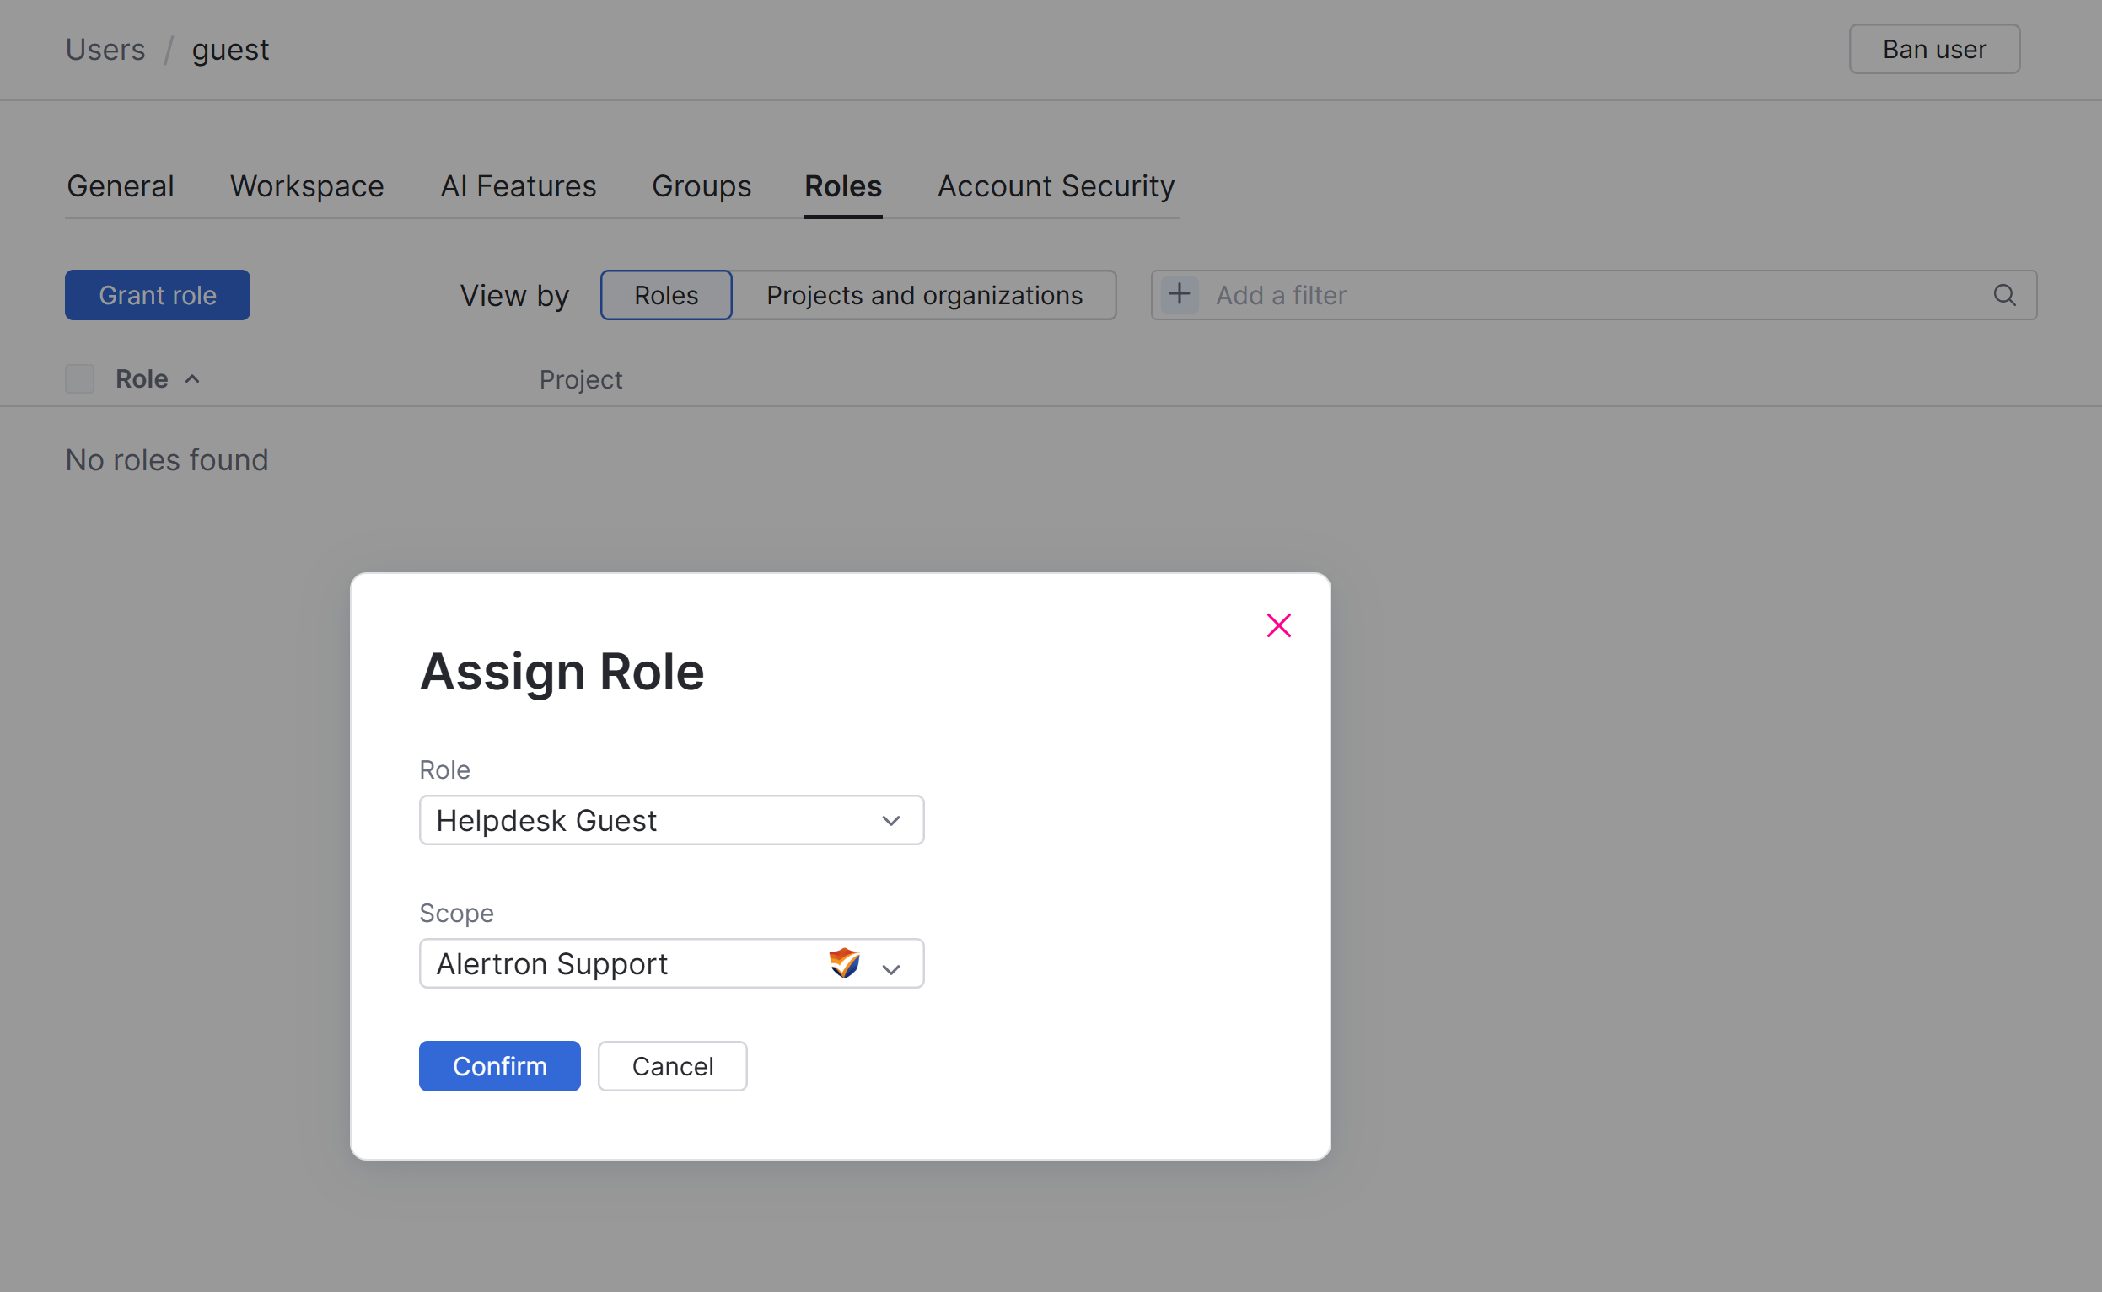Viewport: 2102px width, 1292px height.
Task: Go to Users breadcrumb link
Action: coord(105,50)
